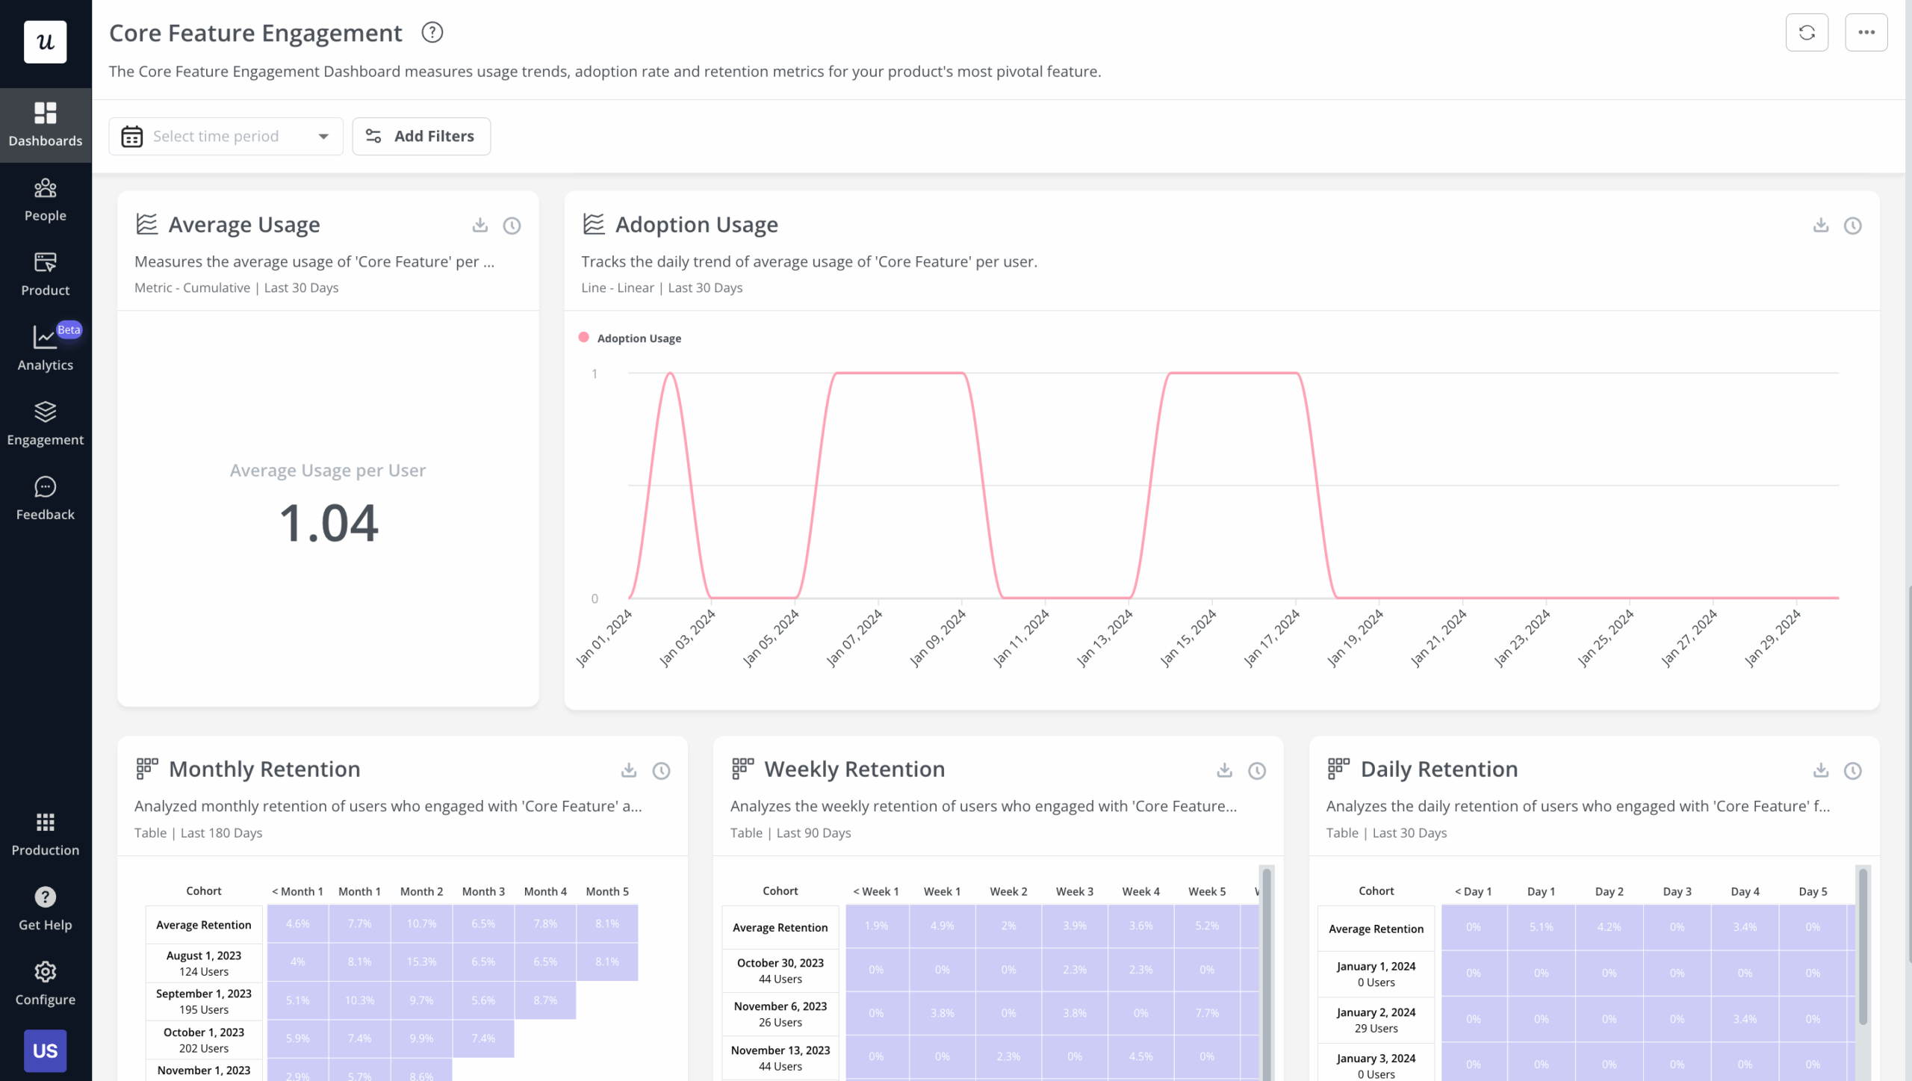Download the Monthly Retention data
1912x1081 pixels.
pos(628,770)
